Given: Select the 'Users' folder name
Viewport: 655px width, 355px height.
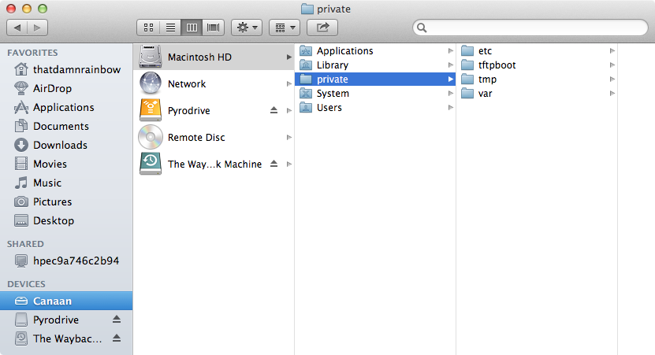Looking at the screenshot, I should click(x=329, y=108).
